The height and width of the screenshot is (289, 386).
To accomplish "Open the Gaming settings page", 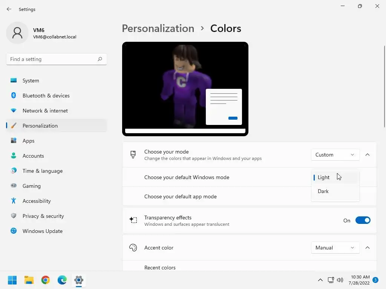I will (57, 186).
